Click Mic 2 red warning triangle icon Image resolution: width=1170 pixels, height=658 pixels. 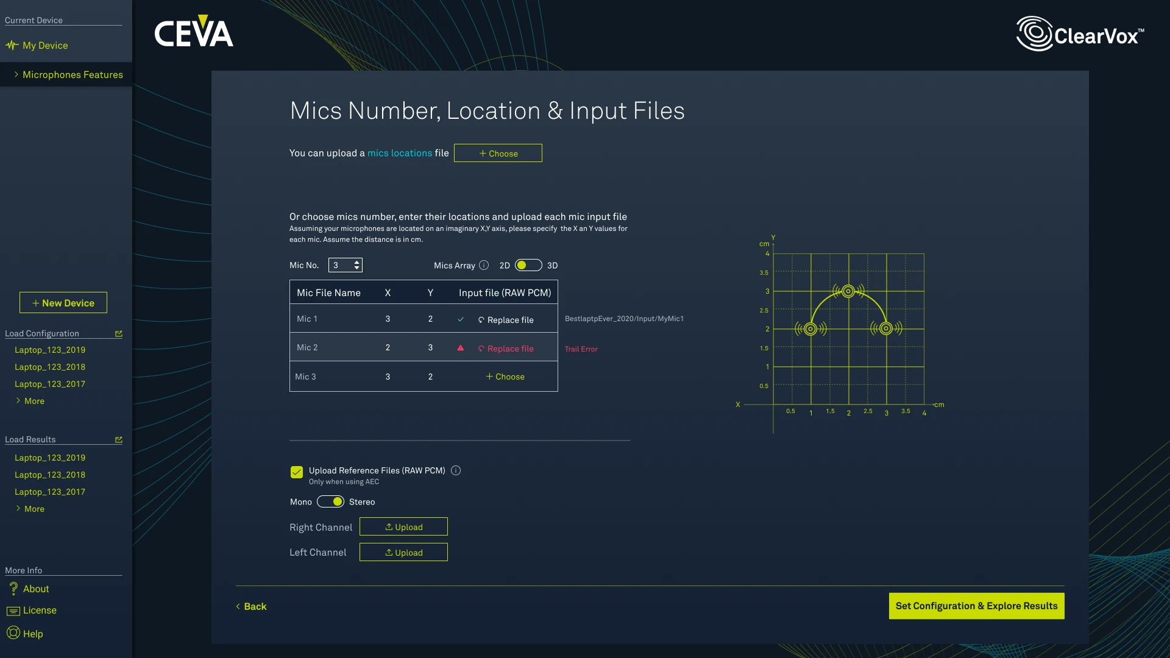(x=461, y=348)
